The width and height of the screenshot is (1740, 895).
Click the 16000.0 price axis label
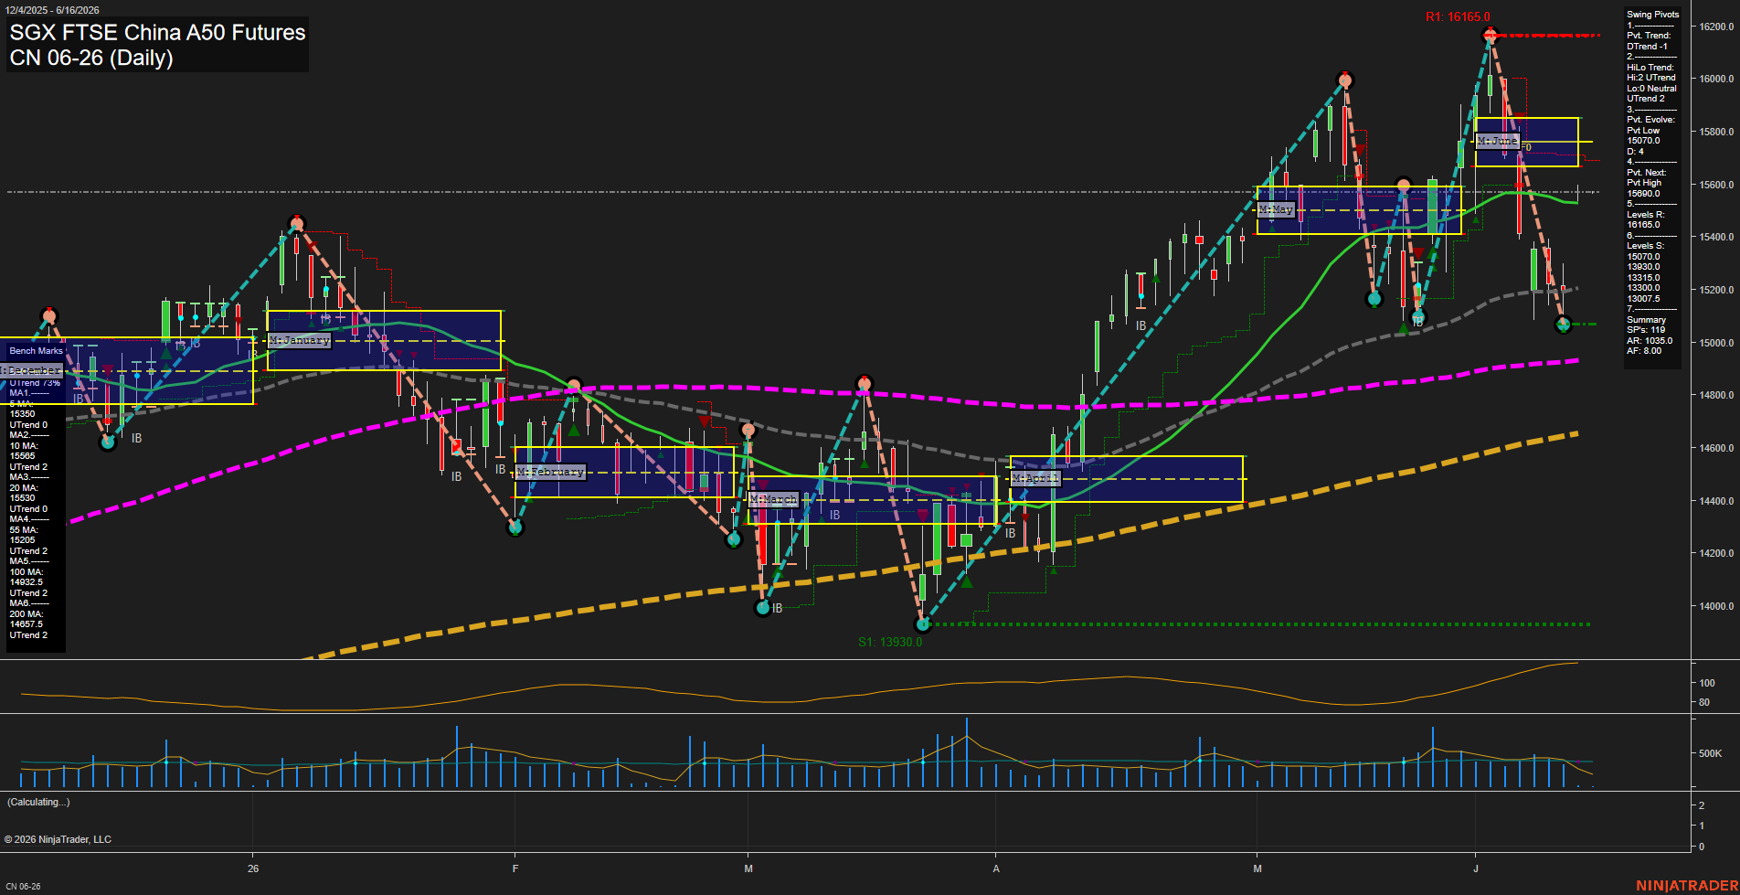point(1716,79)
